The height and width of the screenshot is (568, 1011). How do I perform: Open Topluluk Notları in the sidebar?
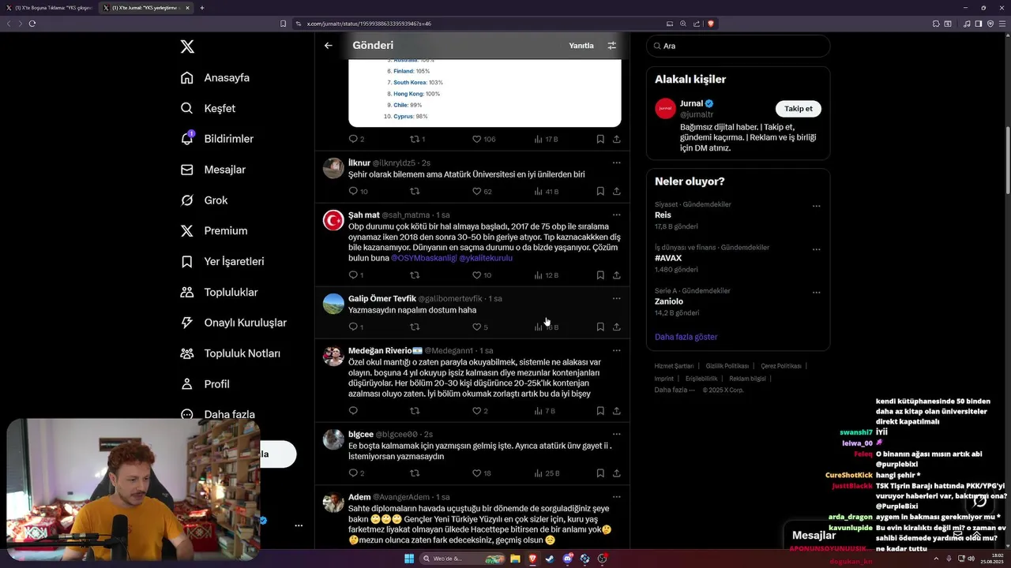point(230,353)
